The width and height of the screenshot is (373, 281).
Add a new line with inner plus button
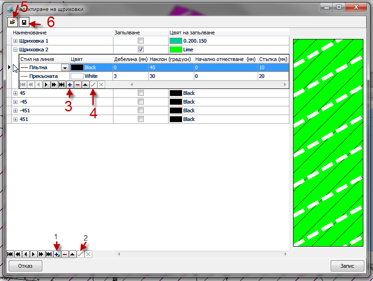[x=69, y=84]
